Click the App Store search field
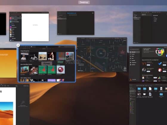167x125 pixels. [x=134, y=49]
